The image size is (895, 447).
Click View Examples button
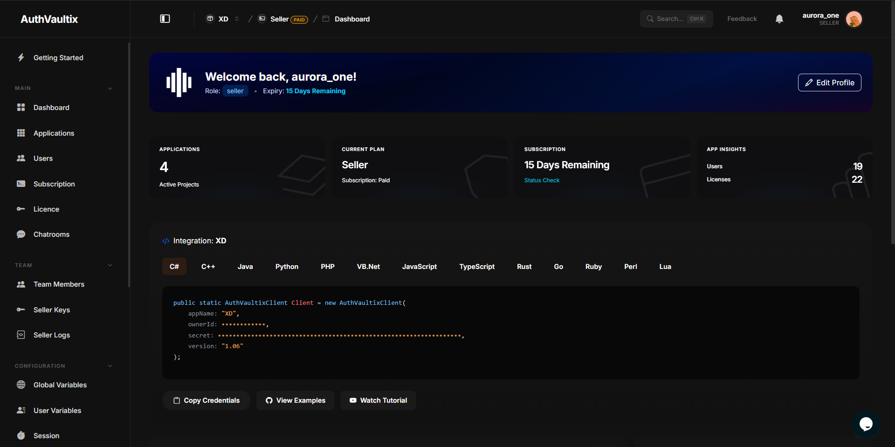point(296,400)
